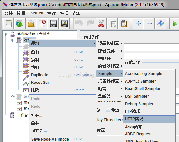Toggle the 永远 forever checkbox
This screenshot has width=179, height=142.
pyautogui.click(x=108, y=110)
